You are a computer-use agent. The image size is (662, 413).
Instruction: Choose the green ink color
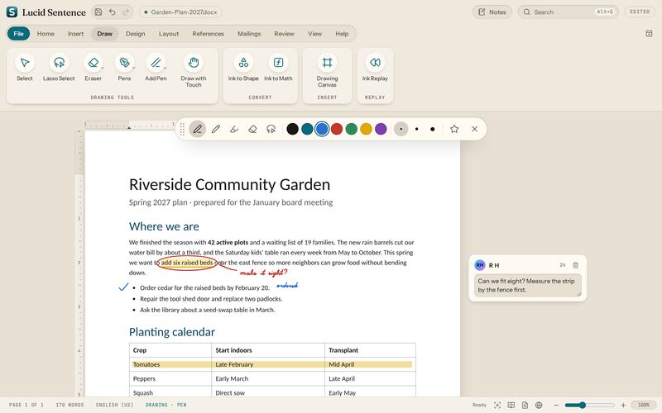click(x=351, y=129)
